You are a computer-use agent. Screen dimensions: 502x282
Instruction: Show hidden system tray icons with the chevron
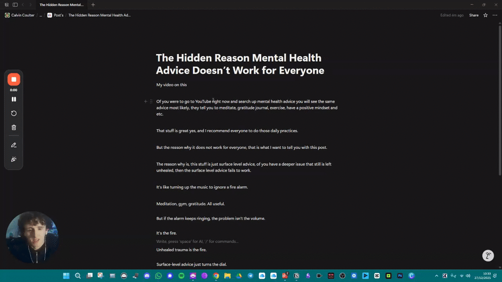[x=437, y=276]
